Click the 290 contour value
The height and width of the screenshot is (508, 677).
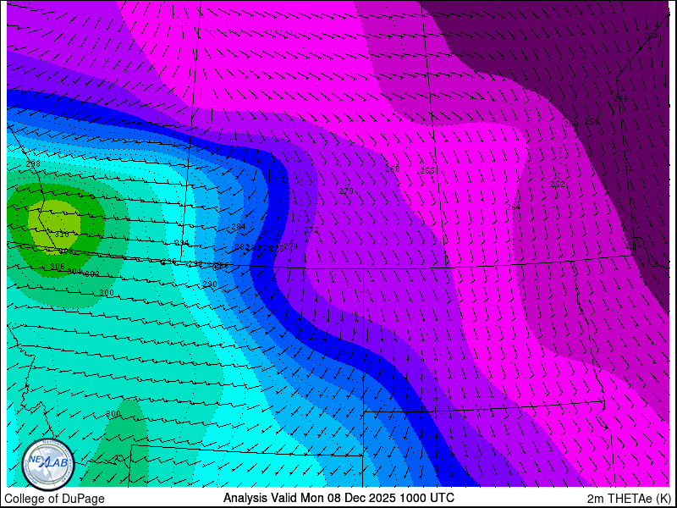[x=210, y=284]
